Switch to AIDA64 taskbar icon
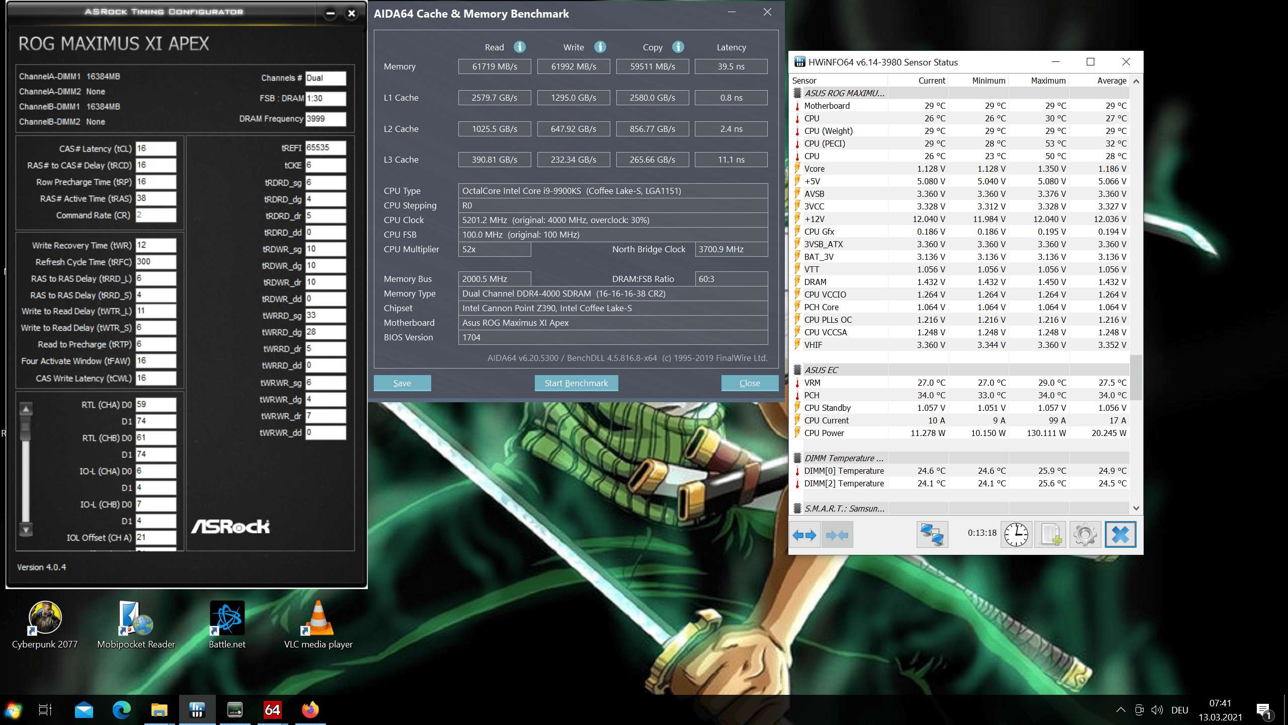The height and width of the screenshot is (725, 1288). (x=272, y=710)
